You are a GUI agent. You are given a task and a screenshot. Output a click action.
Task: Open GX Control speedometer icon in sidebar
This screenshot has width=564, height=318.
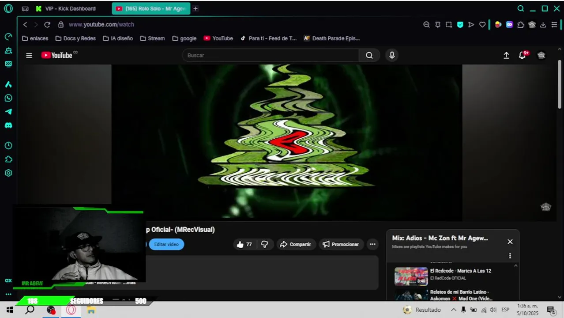pyautogui.click(x=8, y=37)
